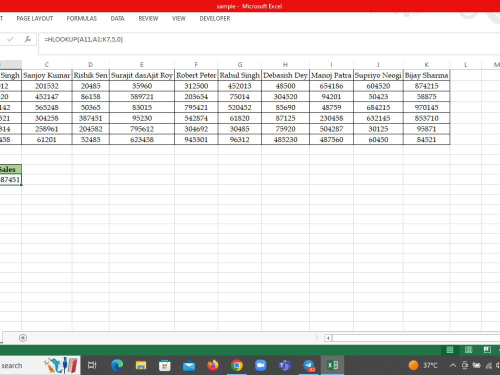Click the Meet Now tray icon
Viewport: 500px width, 375px height.
[465, 365]
